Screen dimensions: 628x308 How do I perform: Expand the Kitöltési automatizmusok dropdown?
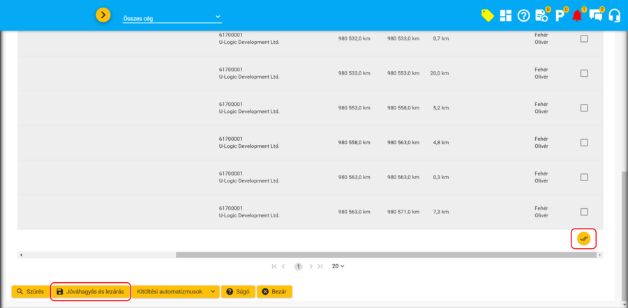(x=176, y=291)
